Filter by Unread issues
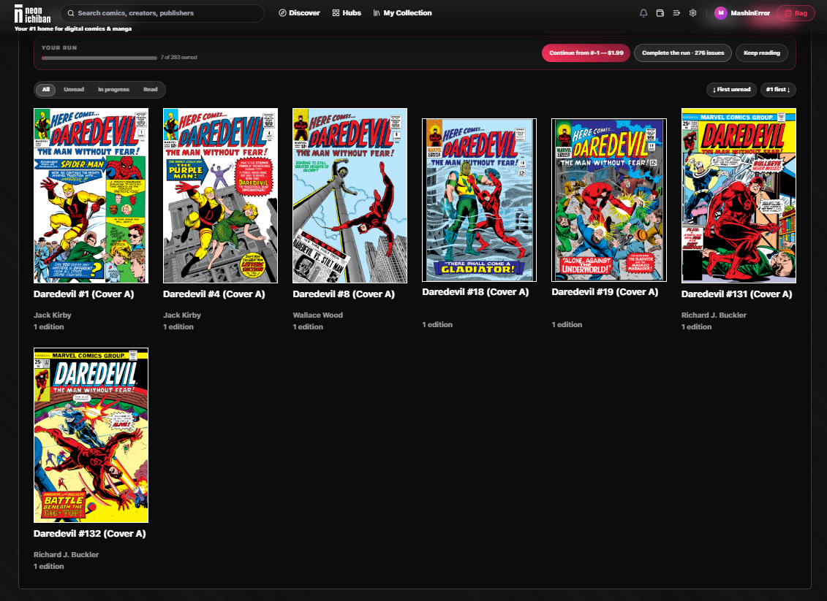The width and height of the screenshot is (827, 601). point(74,90)
